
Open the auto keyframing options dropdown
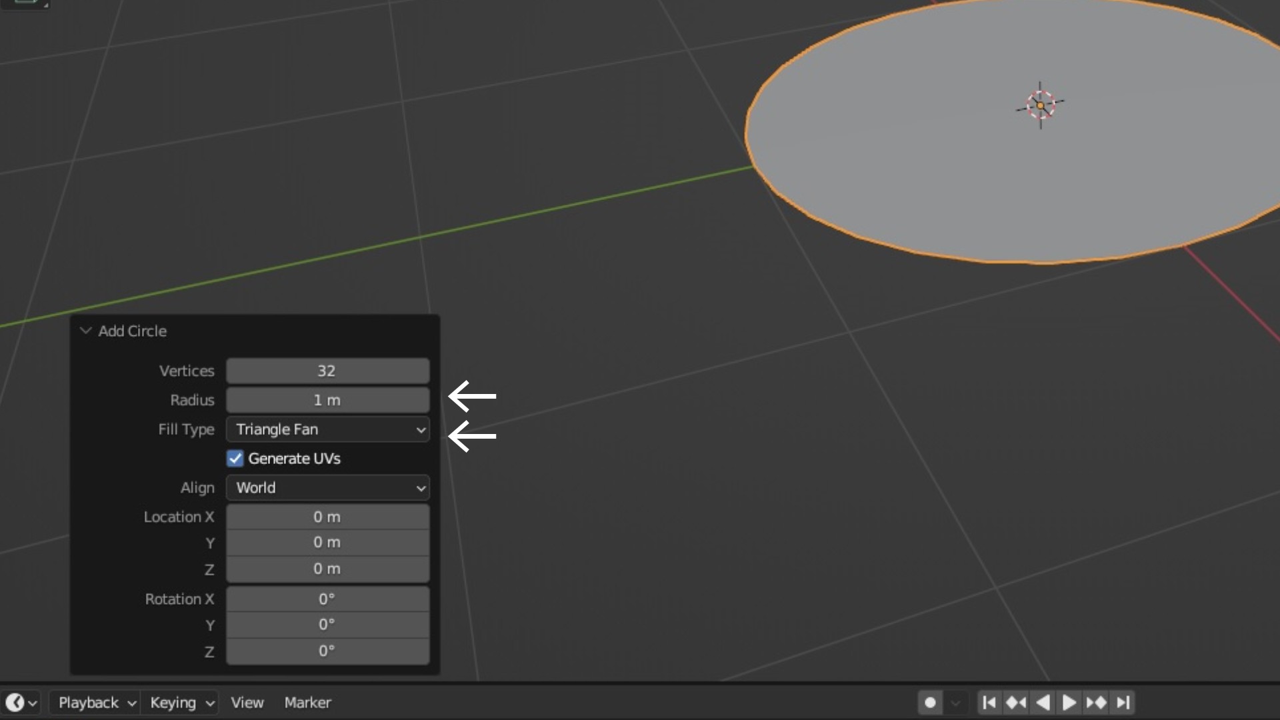point(956,703)
